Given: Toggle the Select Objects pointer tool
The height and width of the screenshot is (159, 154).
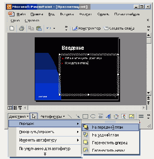Looking at the screenshot, I should pyautogui.click(x=34, y=116).
